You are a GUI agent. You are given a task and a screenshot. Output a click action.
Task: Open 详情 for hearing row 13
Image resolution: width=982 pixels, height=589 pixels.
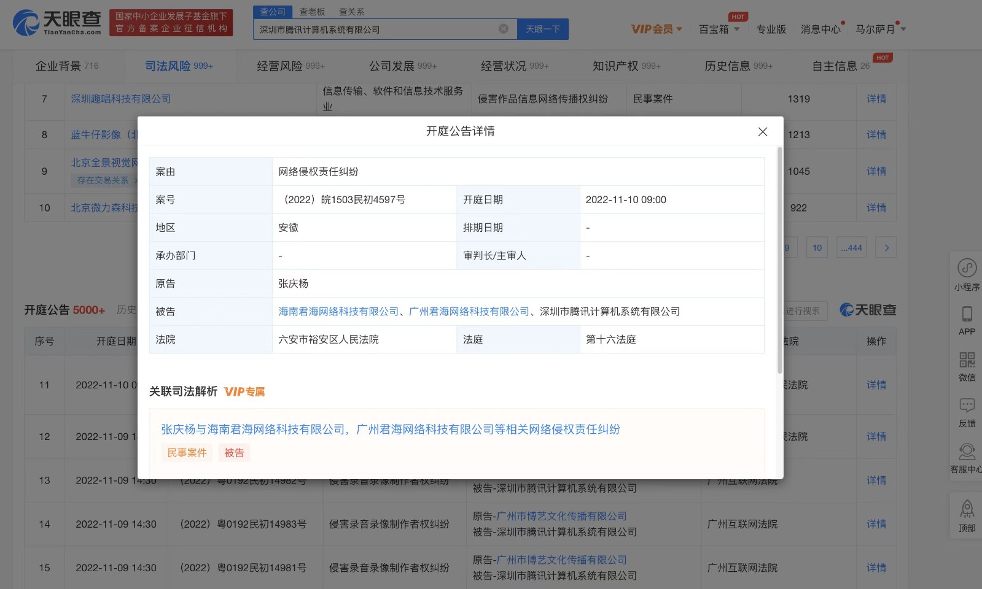coord(876,480)
